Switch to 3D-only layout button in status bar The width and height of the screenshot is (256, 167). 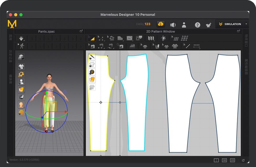[224, 160]
